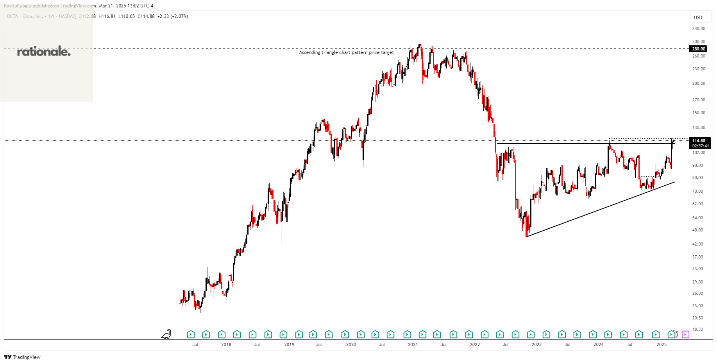Click the 2023 label on the time axis
Image resolution: width=717 pixels, height=364 pixels.
[x=536, y=344]
